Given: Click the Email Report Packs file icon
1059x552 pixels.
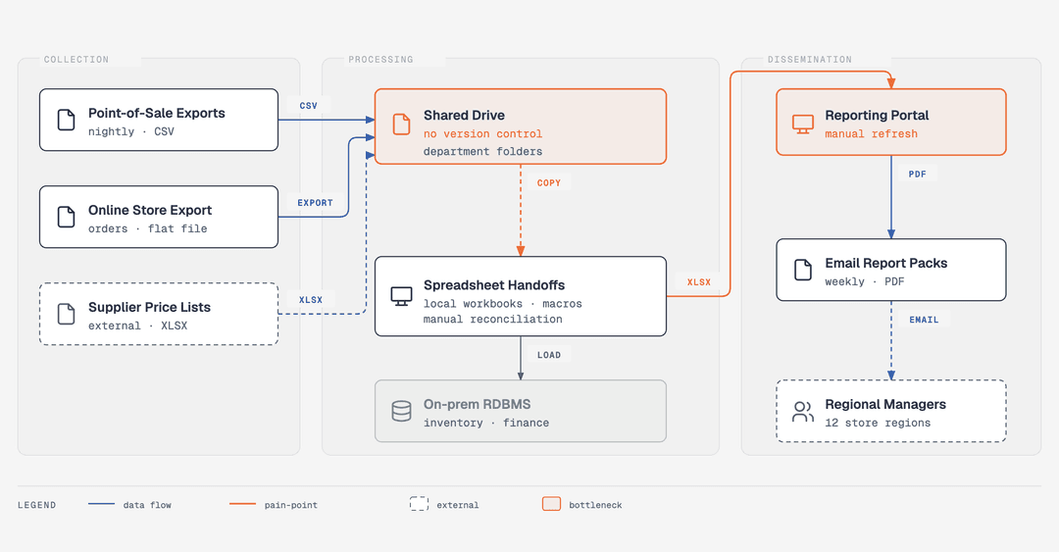Looking at the screenshot, I should 803,270.
